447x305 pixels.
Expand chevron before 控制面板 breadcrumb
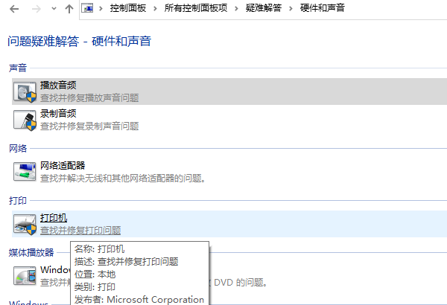pos(101,8)
